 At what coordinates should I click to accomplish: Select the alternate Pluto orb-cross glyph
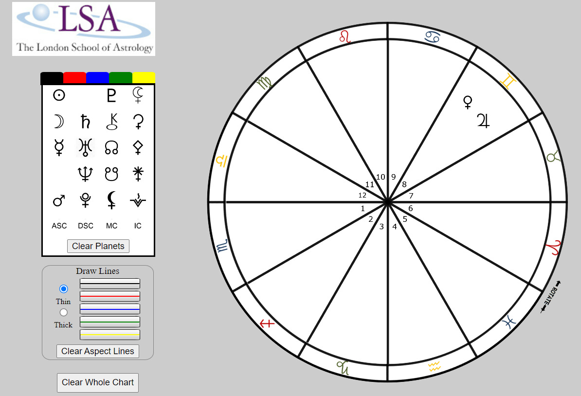click(x=85, y=200)
